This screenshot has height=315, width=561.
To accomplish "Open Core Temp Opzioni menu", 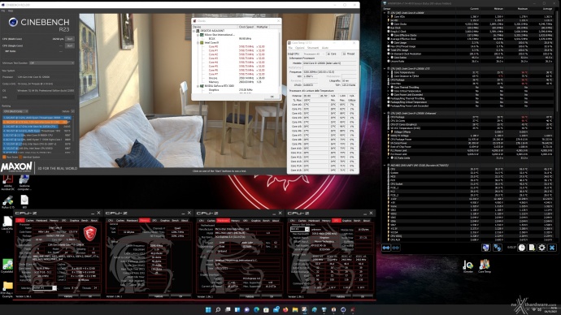I will coord(299,48).
